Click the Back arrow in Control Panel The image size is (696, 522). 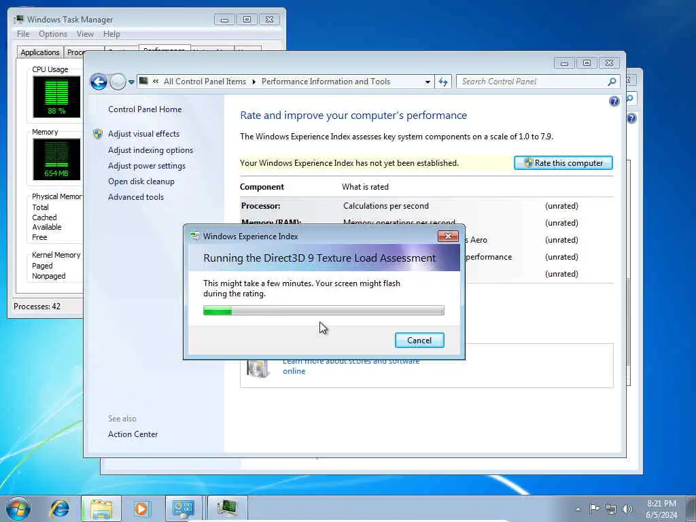click(x=99, y=82)
